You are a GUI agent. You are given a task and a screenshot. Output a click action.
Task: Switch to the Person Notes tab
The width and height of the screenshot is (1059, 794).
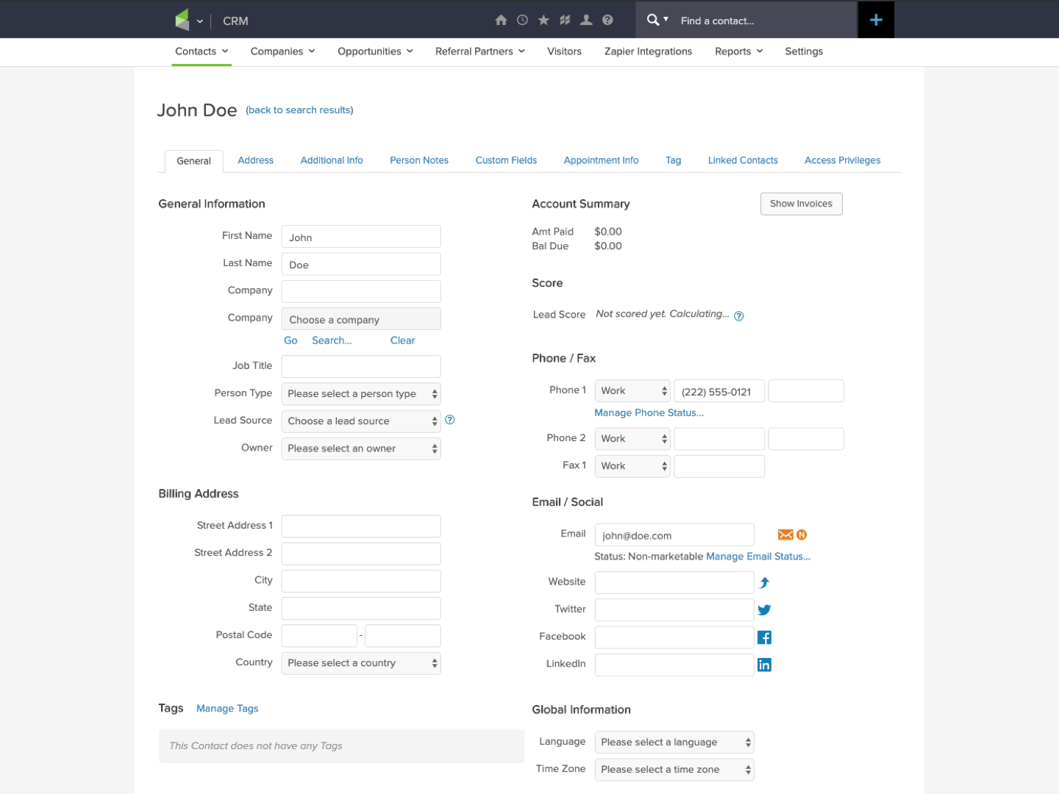tap(418, 160)
